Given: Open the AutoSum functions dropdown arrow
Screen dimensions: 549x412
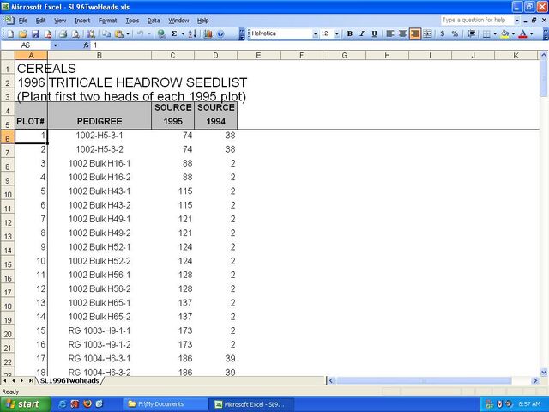Looking at the screenshot, I should [183, 33].
